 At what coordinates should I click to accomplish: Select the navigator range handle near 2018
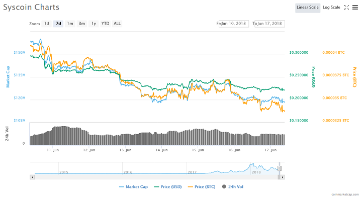coord(280,168)
